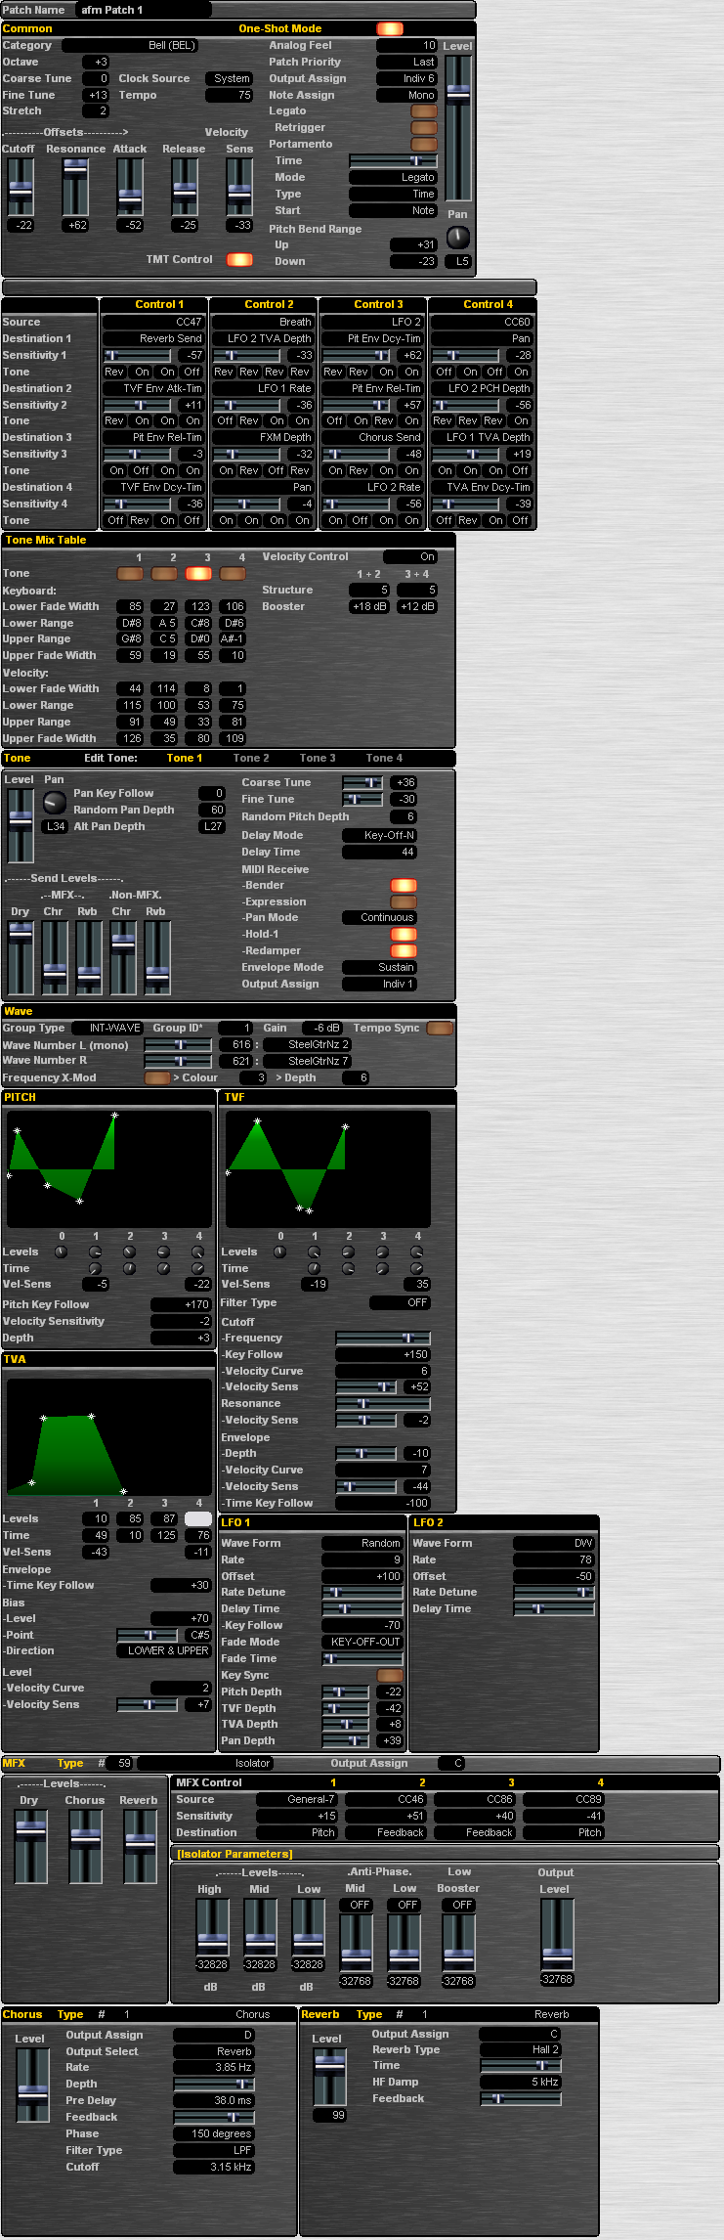The height and width of the screenshot is (2240, 724).
Task: Open Patch Priority Last selector
Action: 406,62
